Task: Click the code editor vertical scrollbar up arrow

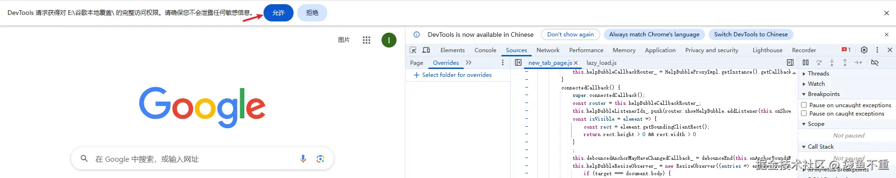Action: tap(794, 73)
